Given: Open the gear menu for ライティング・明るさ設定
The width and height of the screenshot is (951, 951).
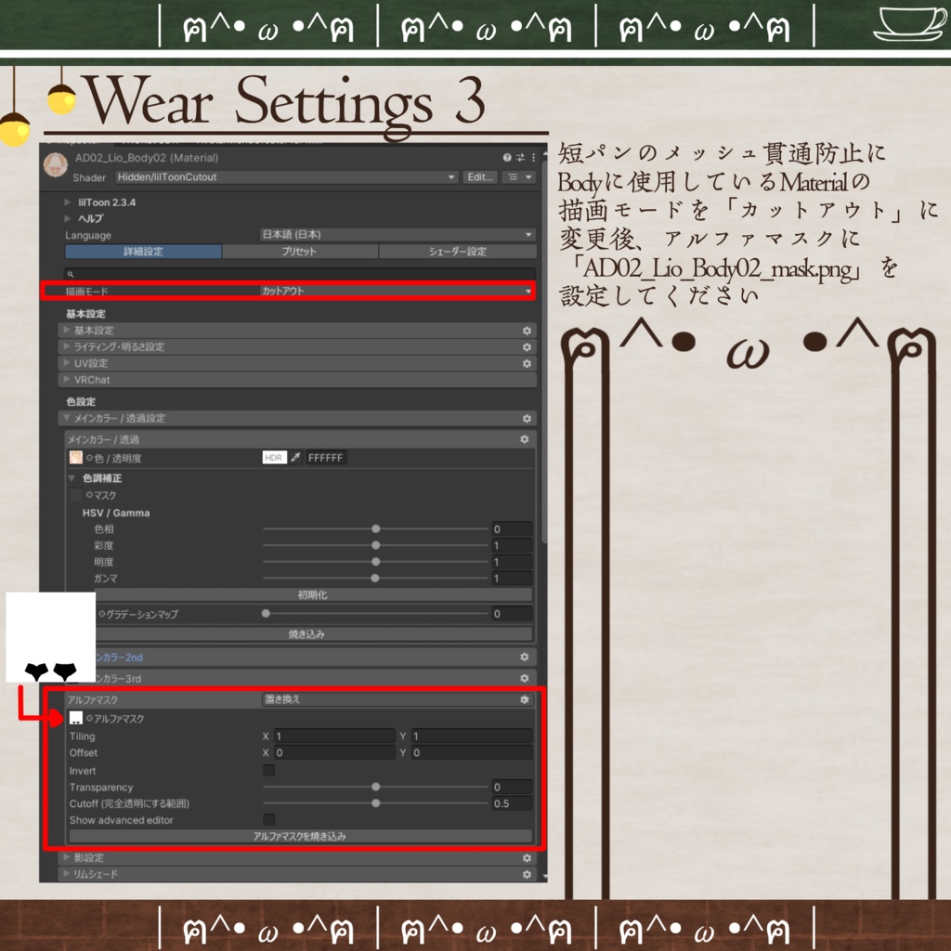Looking at the screenshot, I should coord(527,347).
